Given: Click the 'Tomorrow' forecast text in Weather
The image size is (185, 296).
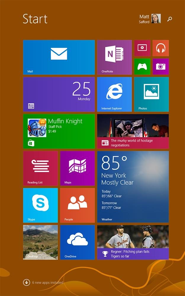Looking at the screenshot, I should coord(109,203).
